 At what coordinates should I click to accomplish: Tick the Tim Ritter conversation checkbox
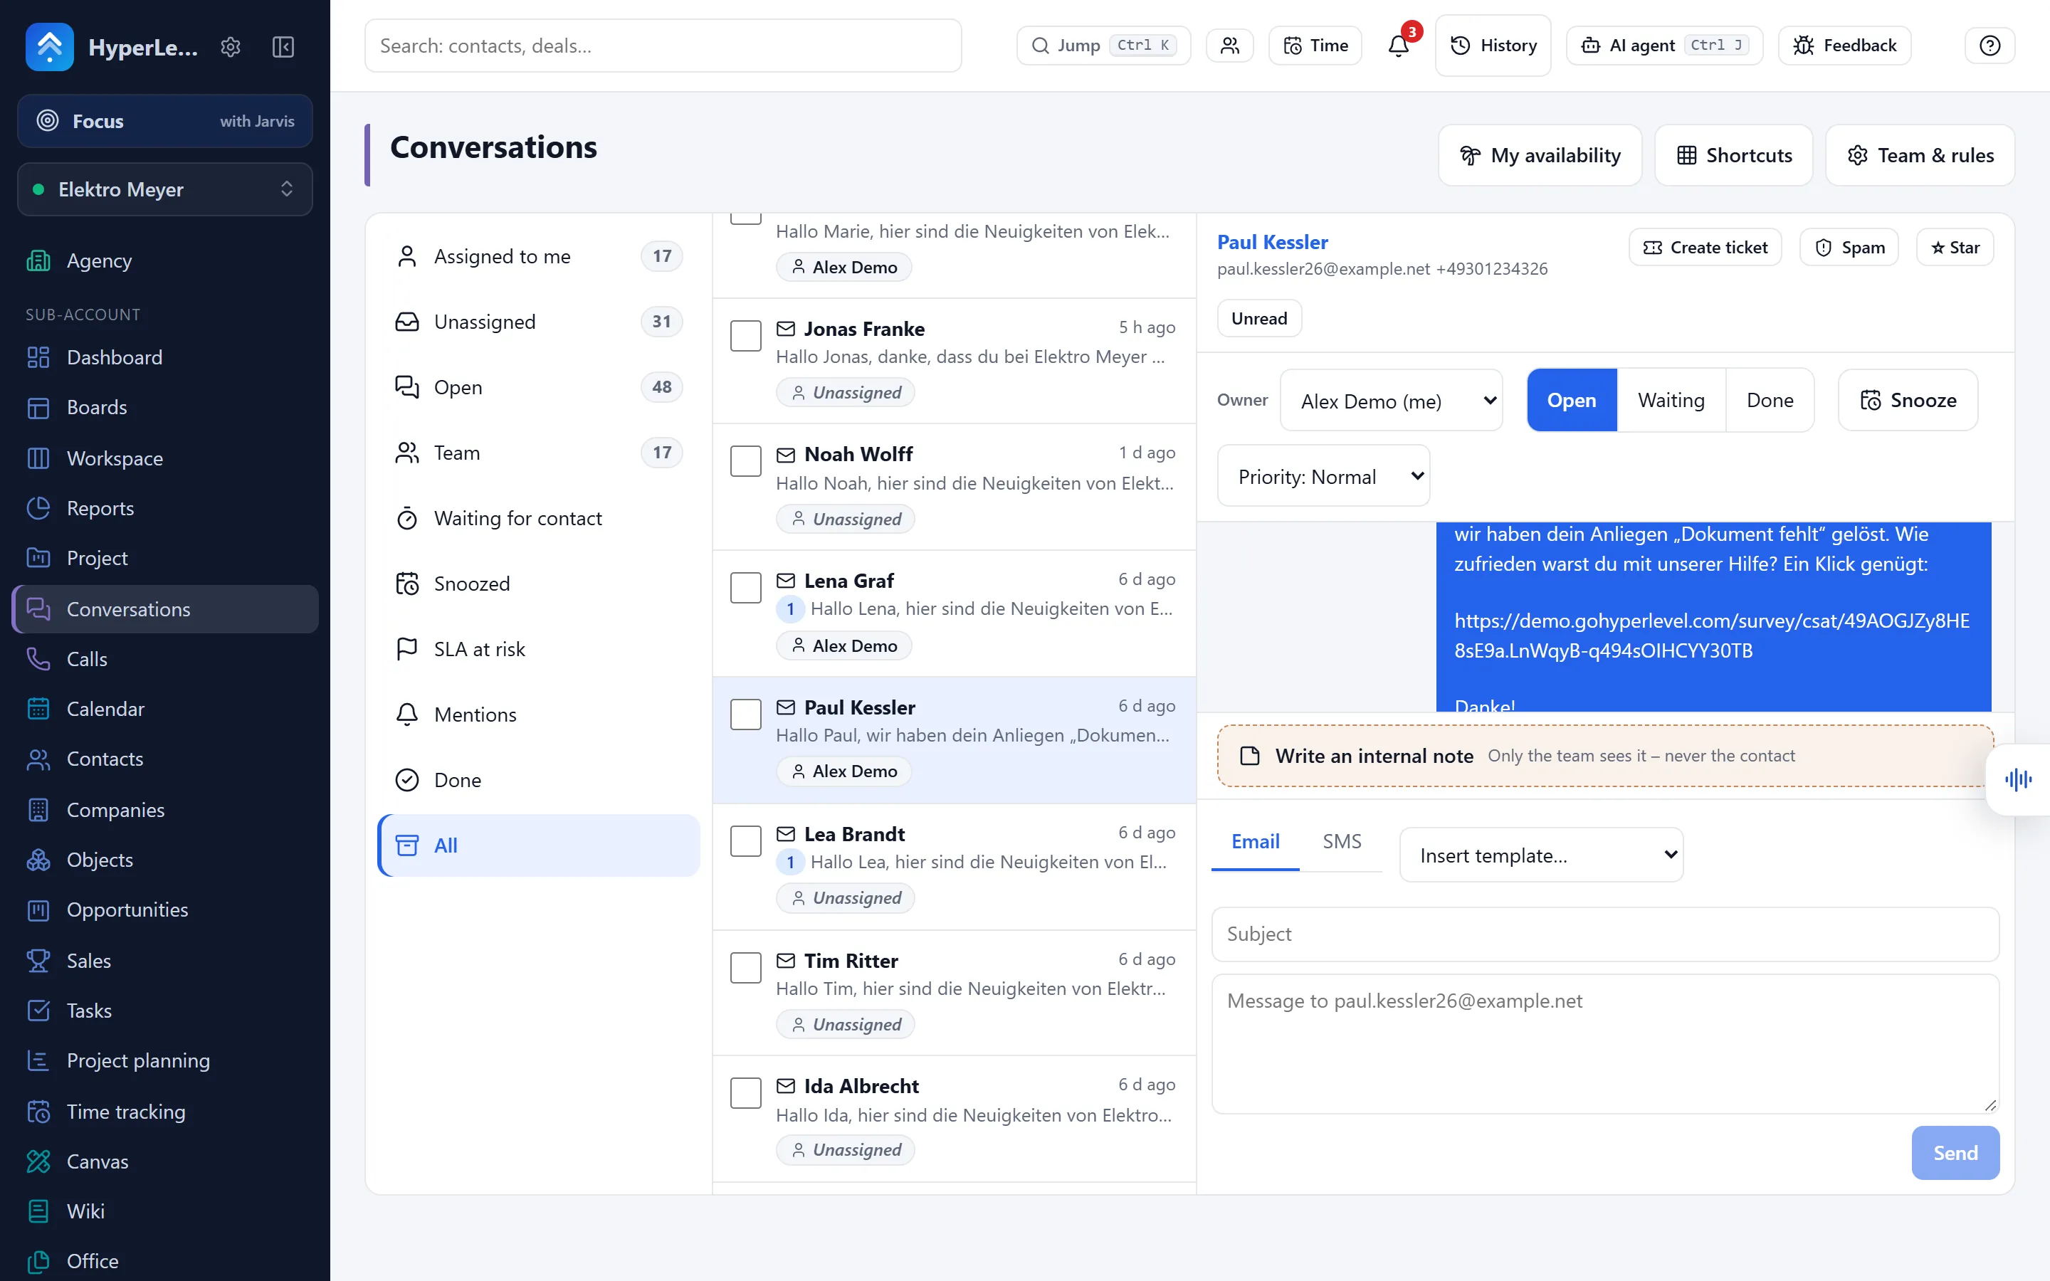click(x=745, y=968)
